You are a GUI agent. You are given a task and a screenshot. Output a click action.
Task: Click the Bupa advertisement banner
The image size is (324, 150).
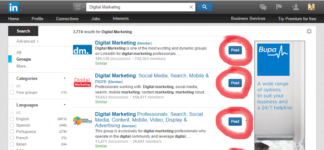point(279,95)
